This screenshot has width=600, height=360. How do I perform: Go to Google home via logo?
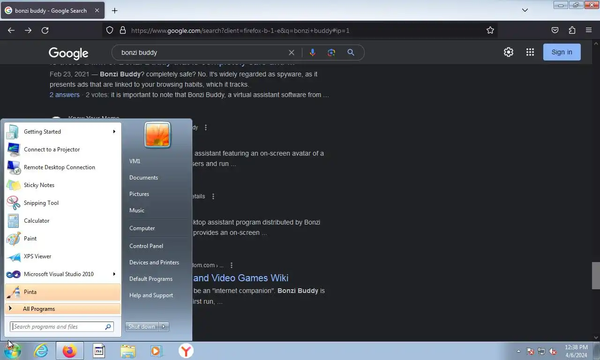(68, 53)
